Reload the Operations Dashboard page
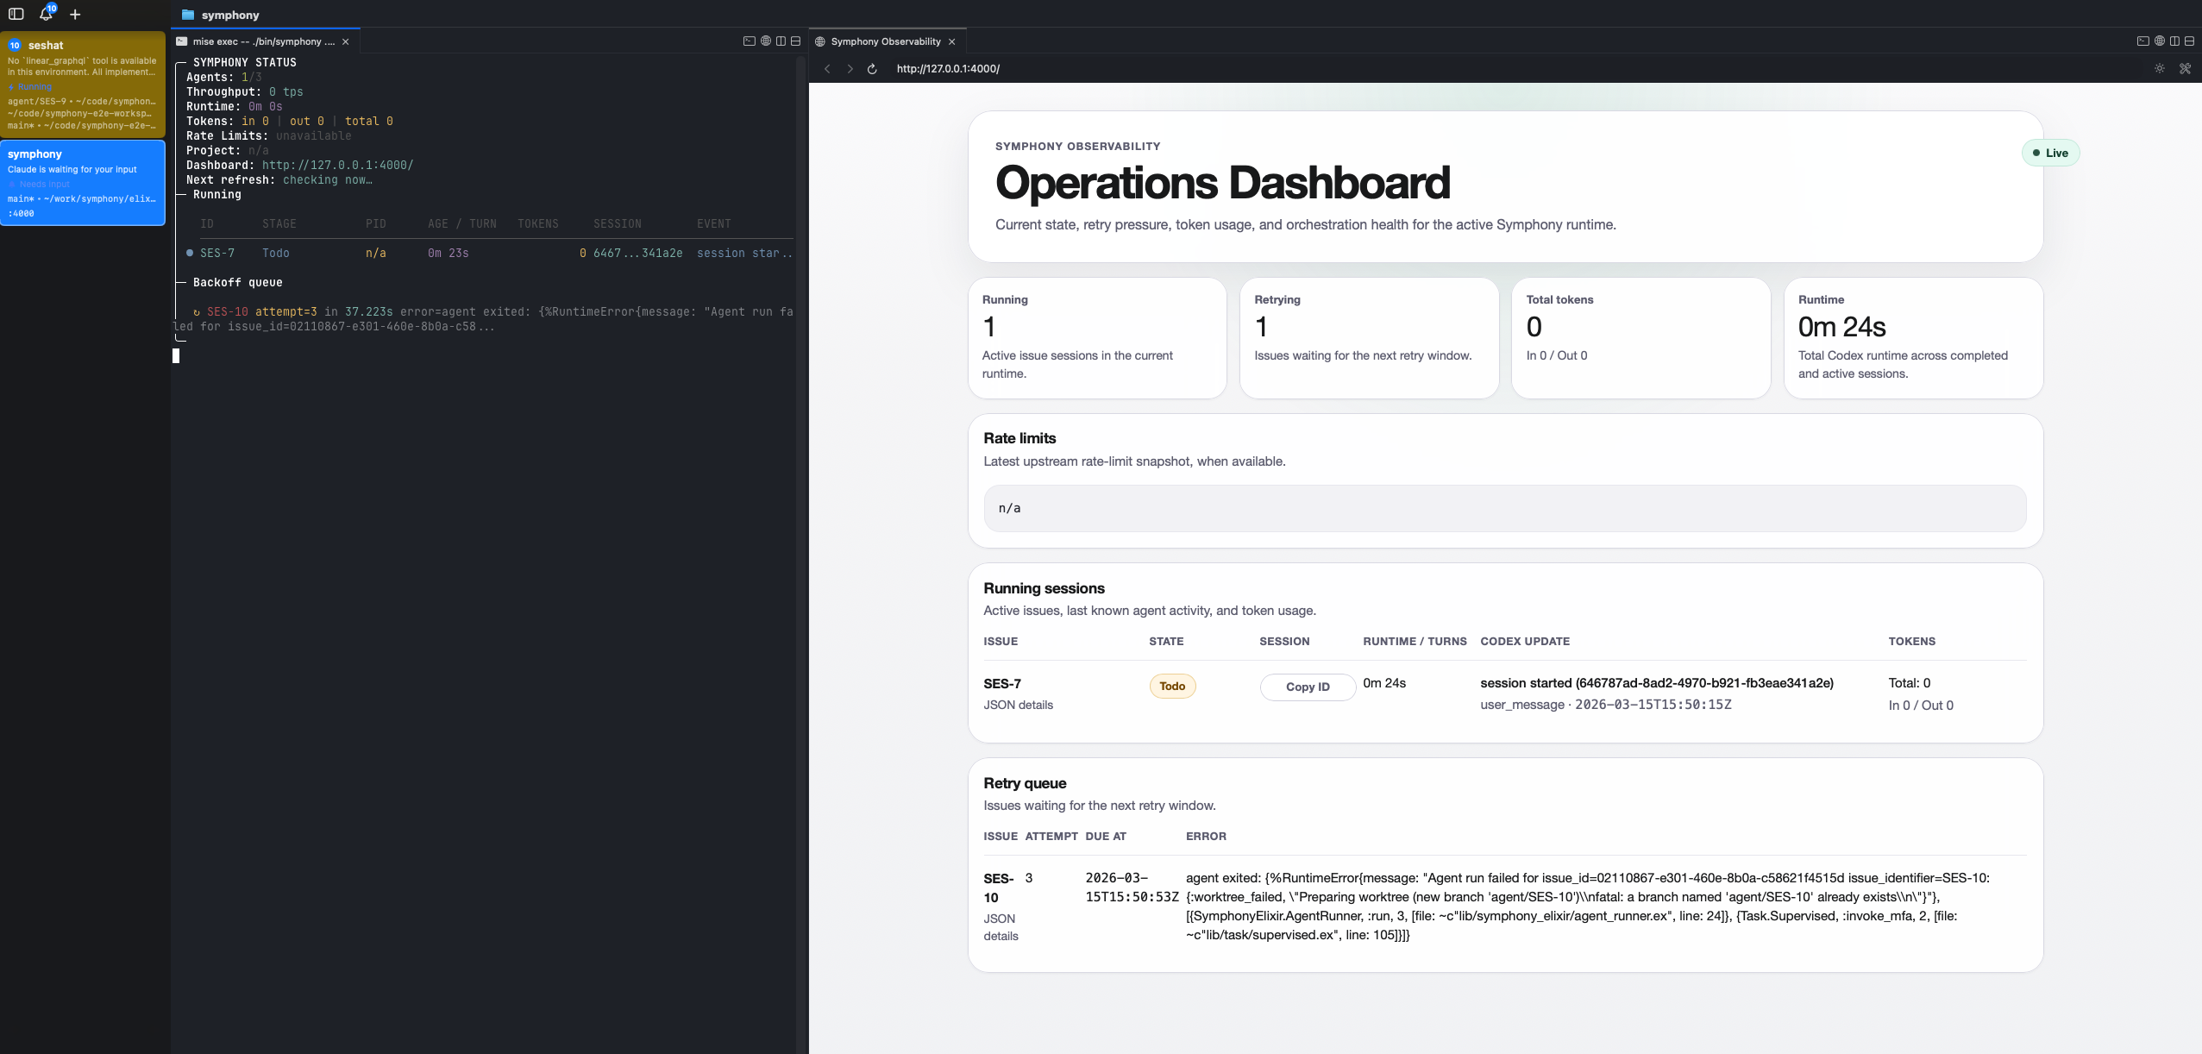 coord(871,68)
